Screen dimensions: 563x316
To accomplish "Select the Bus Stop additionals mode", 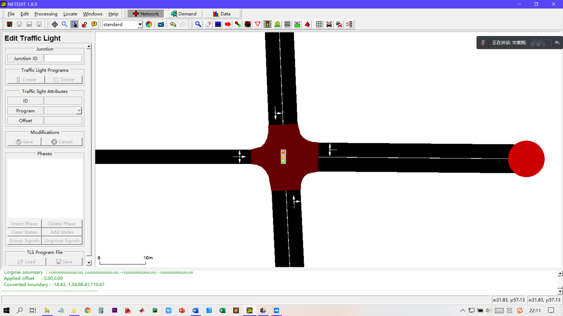I will (277, 24).
